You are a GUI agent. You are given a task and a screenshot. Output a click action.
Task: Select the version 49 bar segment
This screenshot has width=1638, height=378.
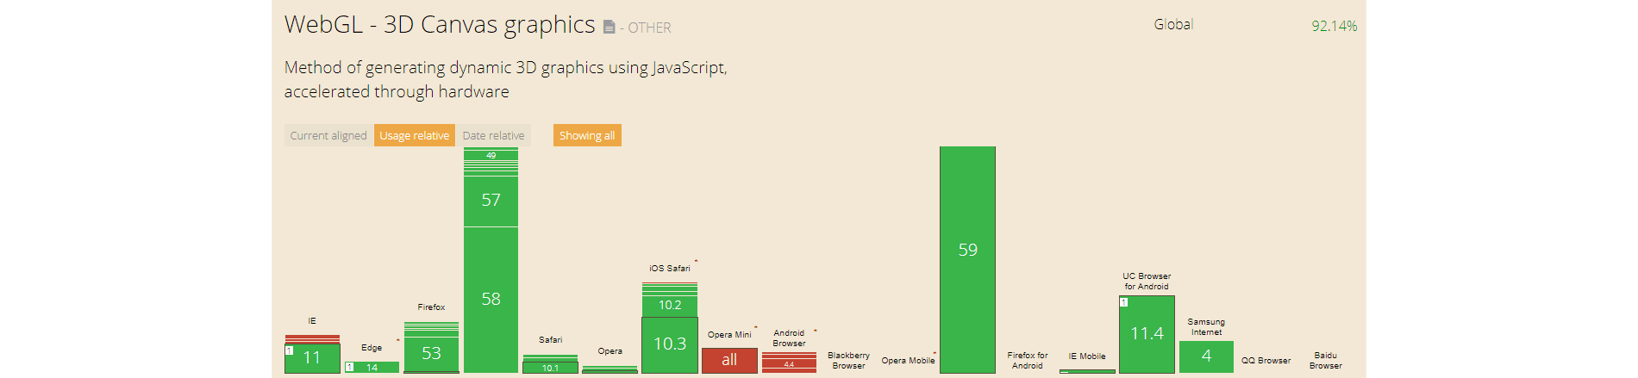pyautogui.click(x=491, y=155)
